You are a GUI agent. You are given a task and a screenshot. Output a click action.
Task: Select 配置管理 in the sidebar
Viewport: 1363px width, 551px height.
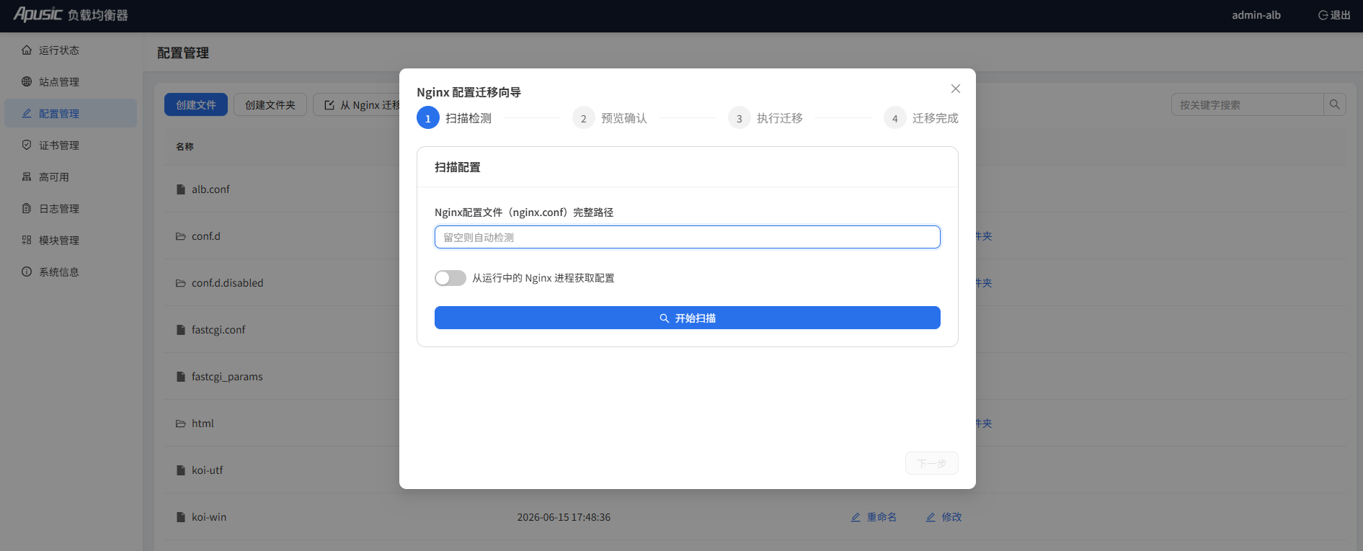[x=70, y=114]
